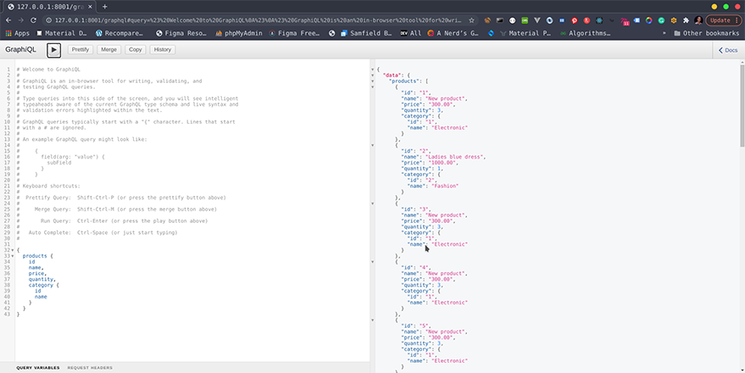Collapse the products block fold arrow at line 33
Screen dimensions: 745x373
coord(13,256)
